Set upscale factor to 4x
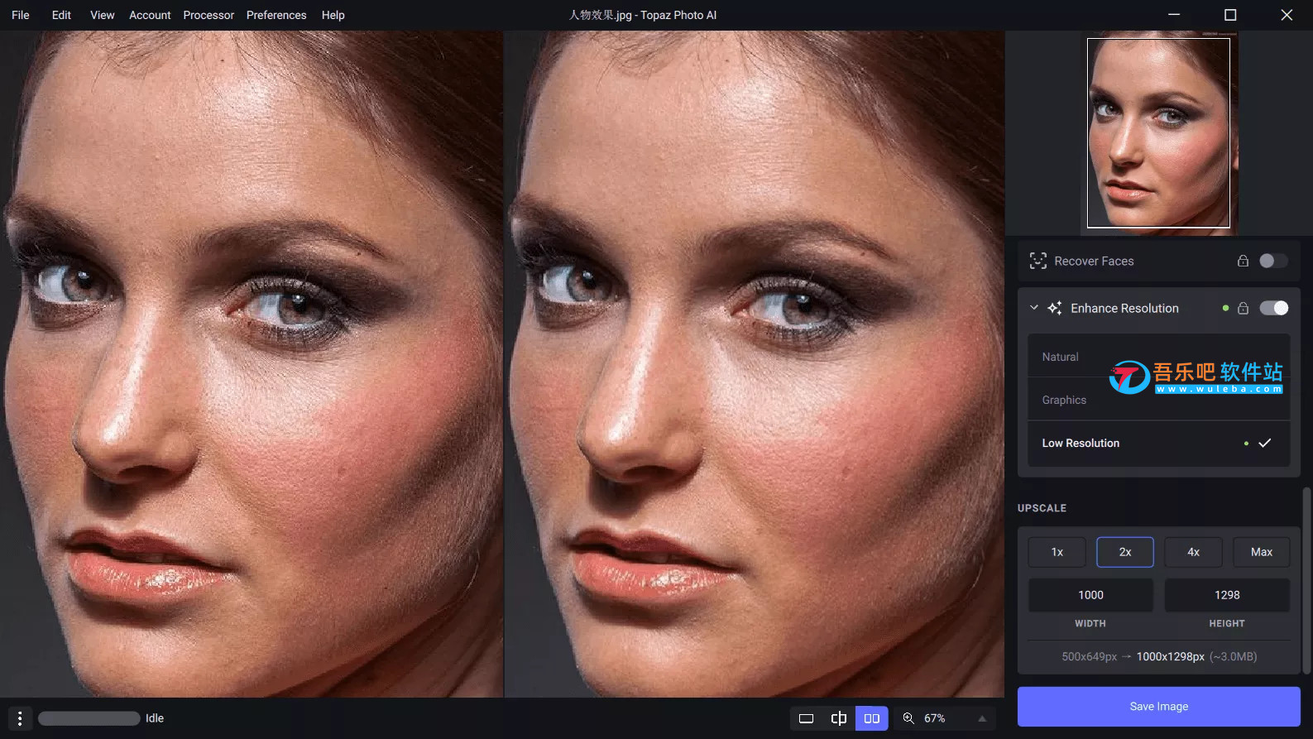Screen dimensions: 1313x739 tap(1193, 552)
